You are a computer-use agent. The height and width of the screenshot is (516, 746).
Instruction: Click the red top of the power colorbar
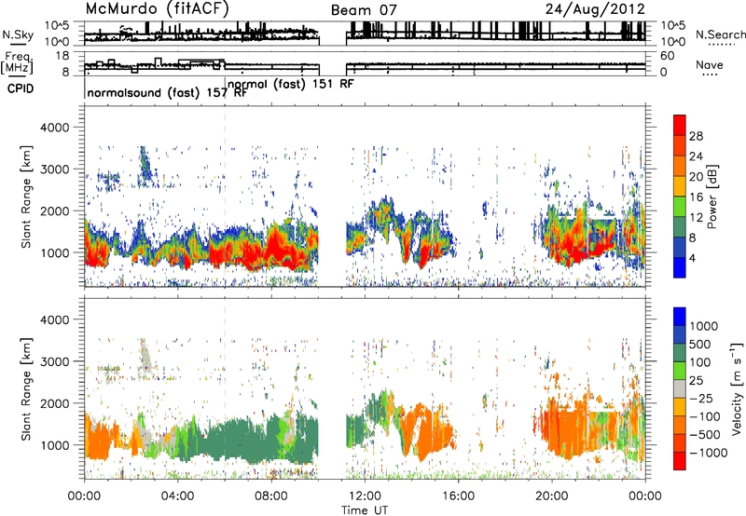point(680,126)
